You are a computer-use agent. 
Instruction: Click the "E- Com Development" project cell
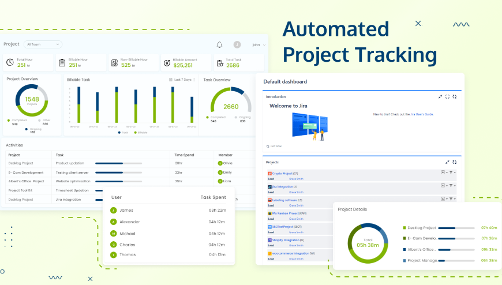(26, 172)
